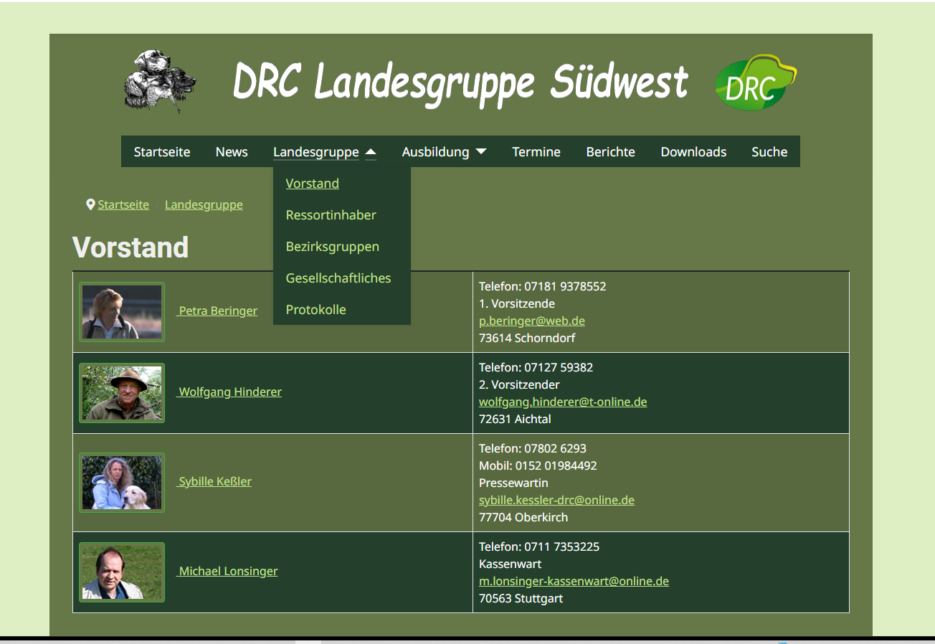Collapse the Landesgruppe menu arrow
This screenshot has height=644, width=935.
point(371,152)
